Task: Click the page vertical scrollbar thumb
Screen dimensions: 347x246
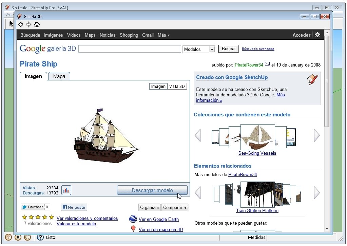Action: (327, 81)
